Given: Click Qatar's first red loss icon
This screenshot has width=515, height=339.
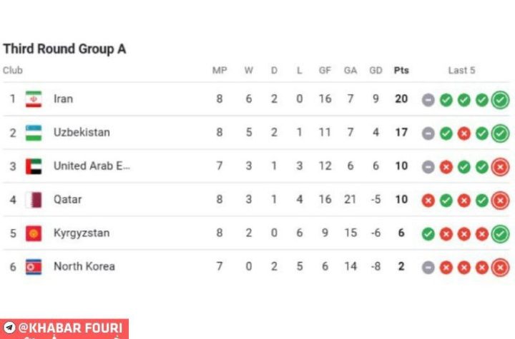Looking at the screenshot, I should [428, 200].
